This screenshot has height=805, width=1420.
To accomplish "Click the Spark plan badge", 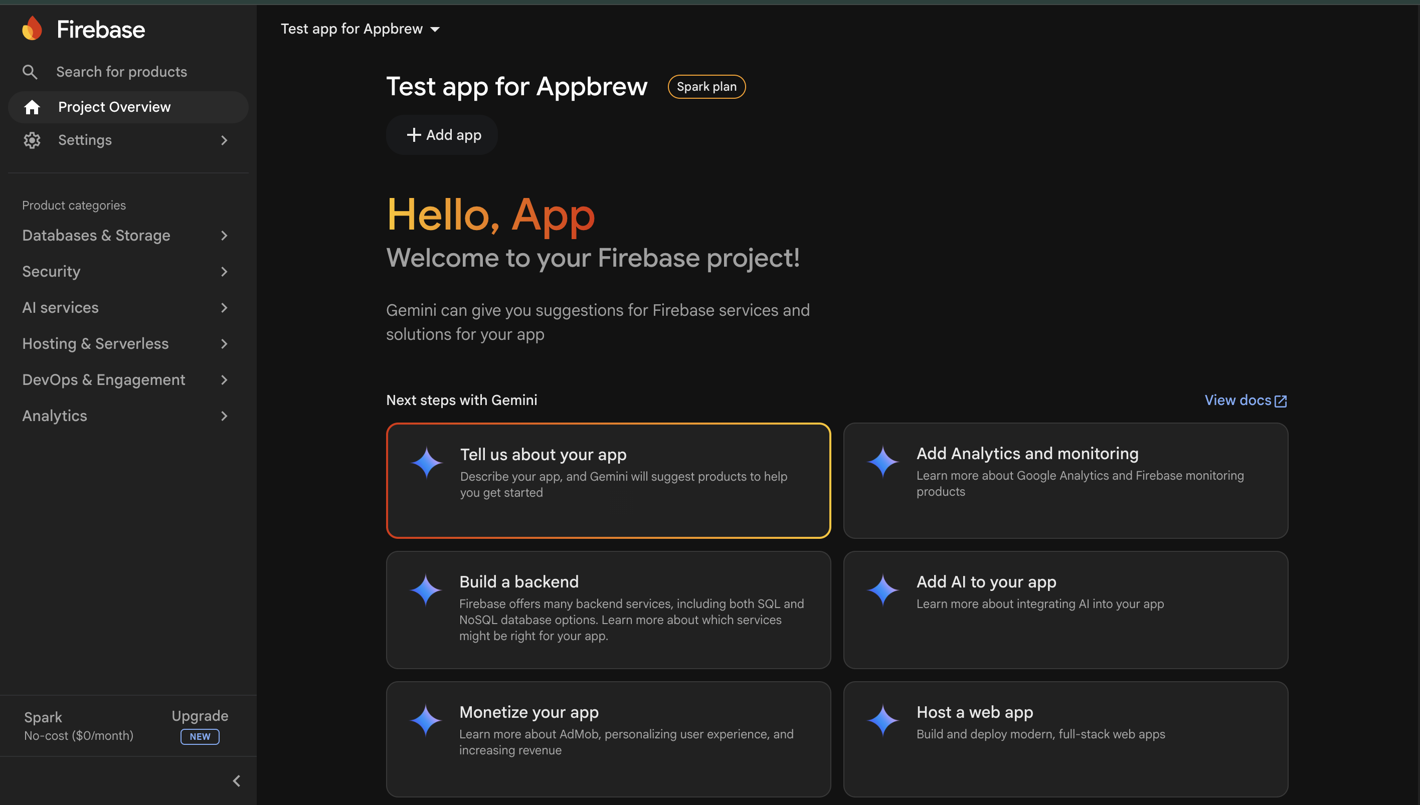I will coord(706,87).
